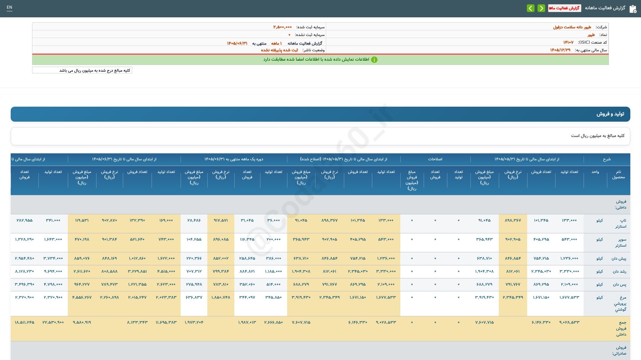Click product name رشد دان
The width and height of the screenshot is (641, 360).
click(619, 272)
